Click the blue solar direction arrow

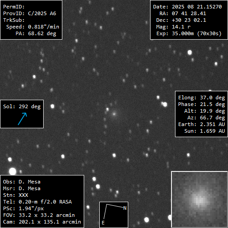22,119
